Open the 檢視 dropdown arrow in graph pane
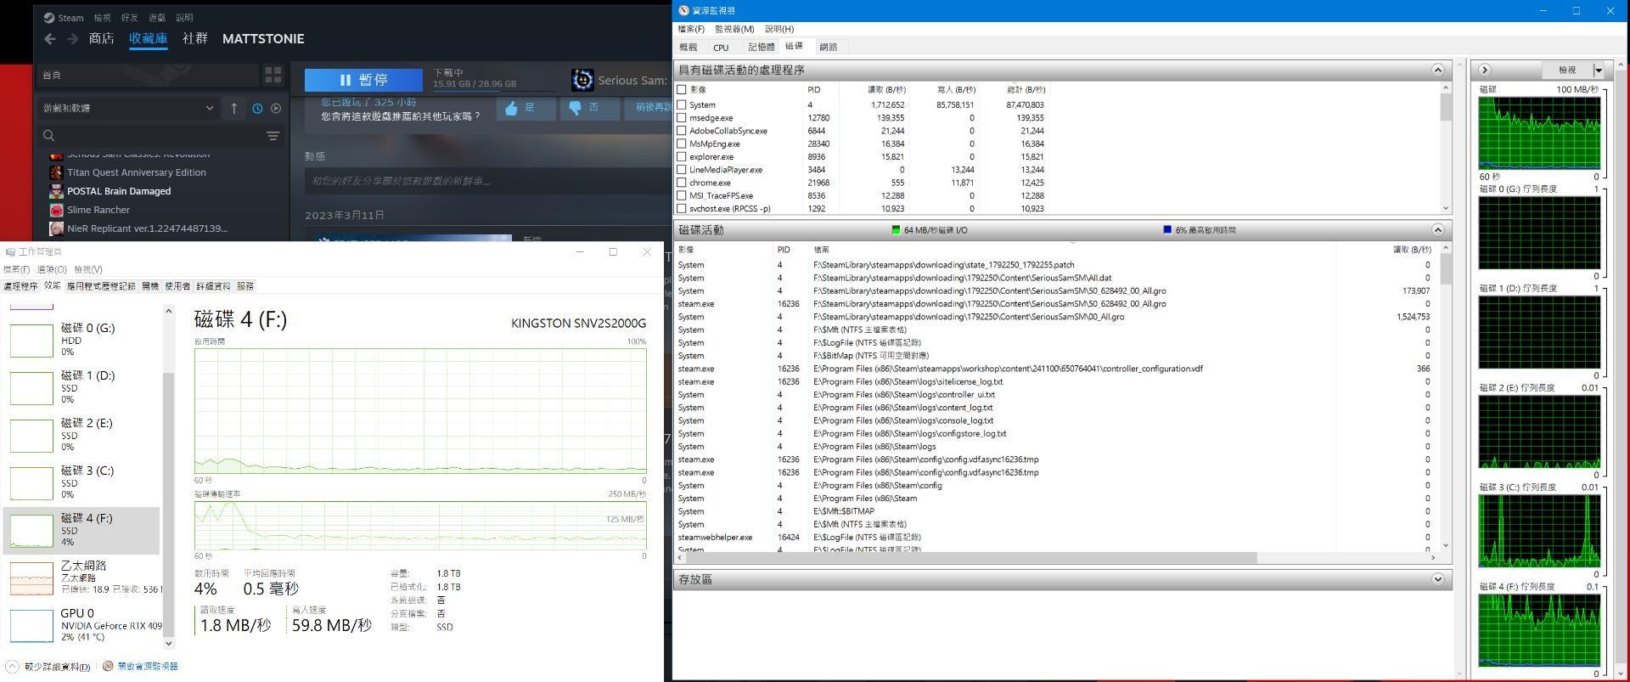This screenshot has width=1630, height=682. [x=1599, y=70]
